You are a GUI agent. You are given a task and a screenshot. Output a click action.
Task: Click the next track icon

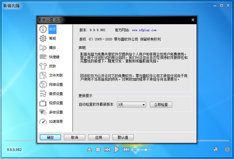point(126,149)
